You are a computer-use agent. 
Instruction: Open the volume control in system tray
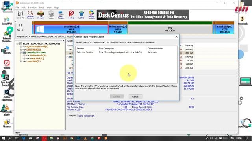tap(211, 138)
